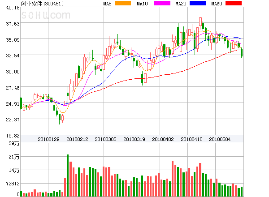The height and width of the screenshot is (197, 269).
Task: Click the 40.18 price axis label
Action: pyautogui.click(x=13, y=8)
